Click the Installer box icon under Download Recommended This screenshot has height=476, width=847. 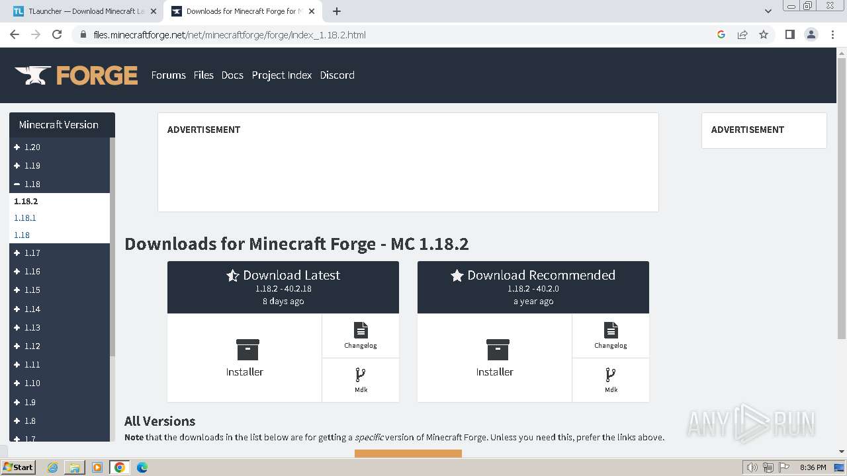coord(498,350)
